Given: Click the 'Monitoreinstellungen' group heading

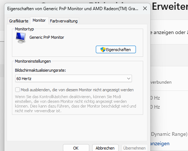Looking at the screenshot, I should (x=33, y=61).
